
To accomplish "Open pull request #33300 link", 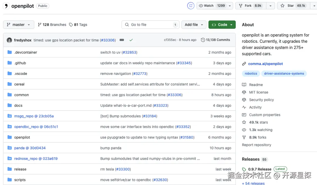I will pos(123,169).
